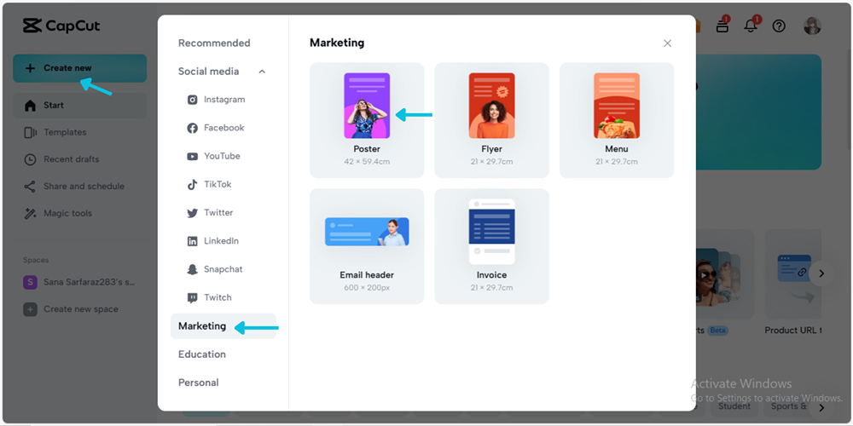
Task: Select Facebook under Social media
Action: point(223,128)
